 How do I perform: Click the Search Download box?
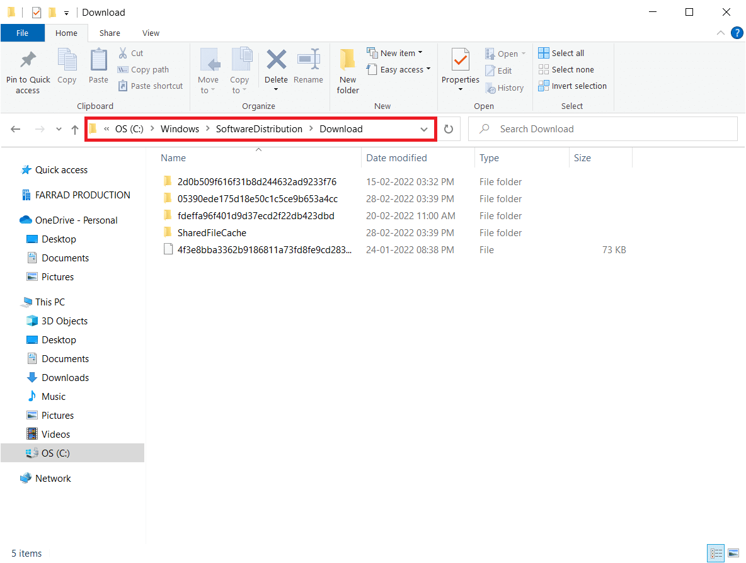(x=603, y=129)
